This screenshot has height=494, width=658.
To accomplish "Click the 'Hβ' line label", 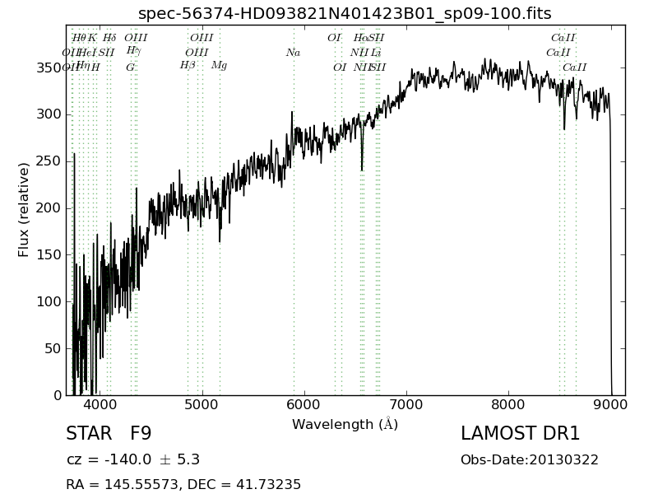I will (188, 66).
